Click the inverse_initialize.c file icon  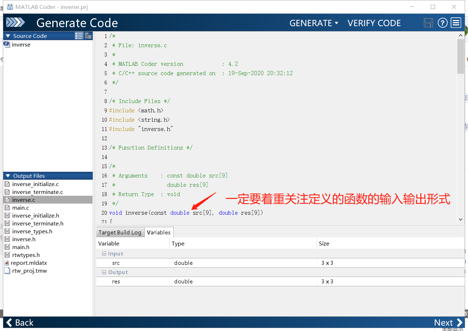point(7,184)
